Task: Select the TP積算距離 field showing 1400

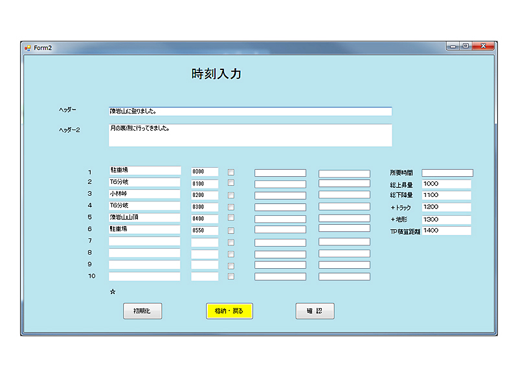Action: click(447, 231)
